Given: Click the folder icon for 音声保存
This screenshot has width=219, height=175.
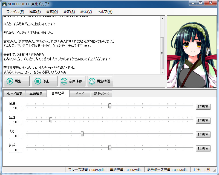Looking at the screenshot, I should 64,81.
